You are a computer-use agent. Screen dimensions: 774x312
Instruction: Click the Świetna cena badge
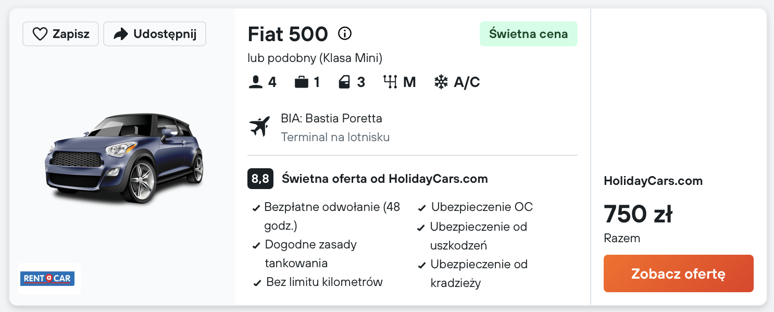(528, 34)
